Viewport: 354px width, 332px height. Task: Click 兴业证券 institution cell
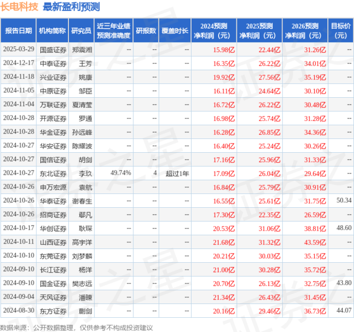(x=53, y=77)
